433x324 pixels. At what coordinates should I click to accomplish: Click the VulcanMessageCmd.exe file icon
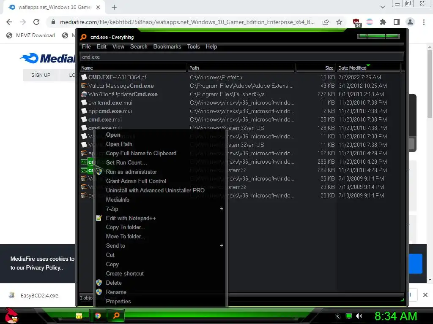pos(84,86)
